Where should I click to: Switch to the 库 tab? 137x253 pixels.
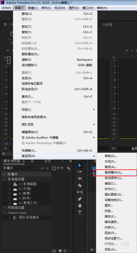[32, 161]
